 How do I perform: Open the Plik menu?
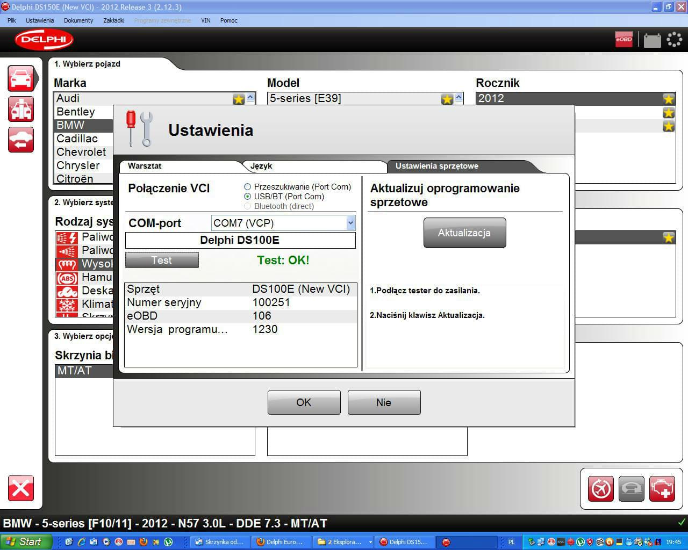coord(12,20)
